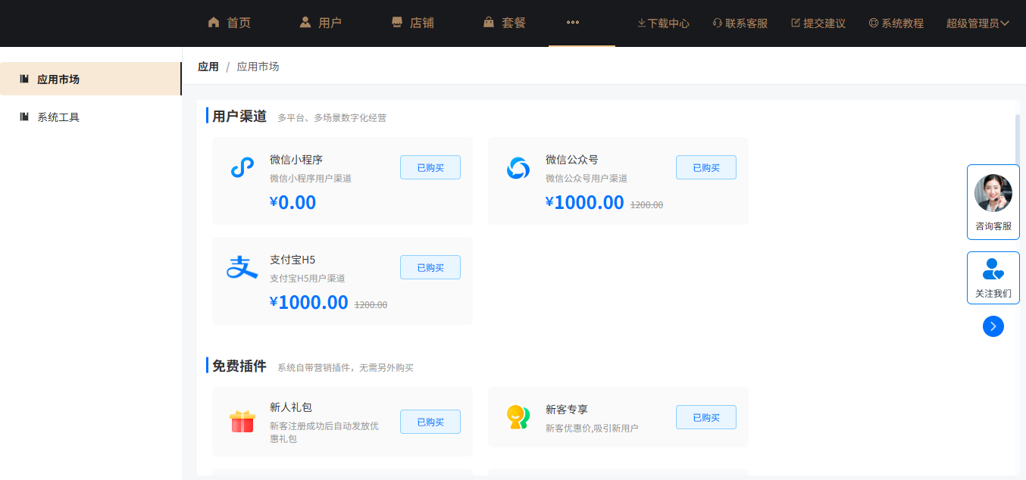Screen dimensions: 1026x480
Task: Click the 已购买 button for 微信小程序
Action: 430,167
